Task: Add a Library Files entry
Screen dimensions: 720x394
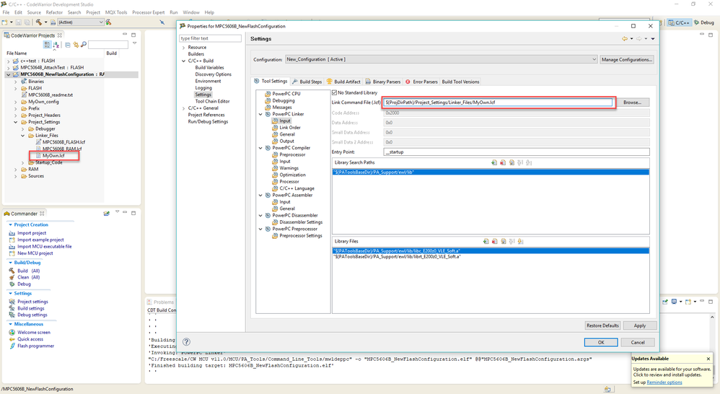Action: tap(486, 242)
